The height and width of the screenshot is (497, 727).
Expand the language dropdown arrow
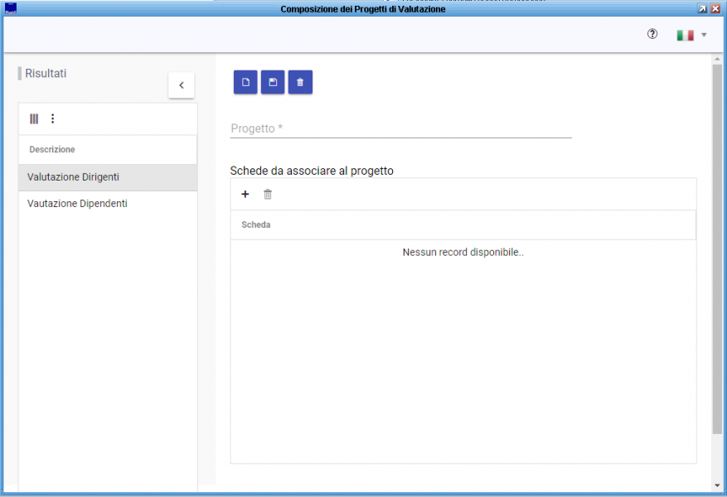704,35
